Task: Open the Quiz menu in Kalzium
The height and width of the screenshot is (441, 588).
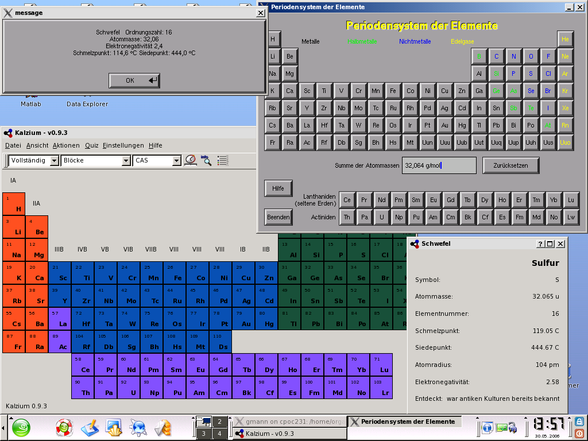Action: (91, 145)
